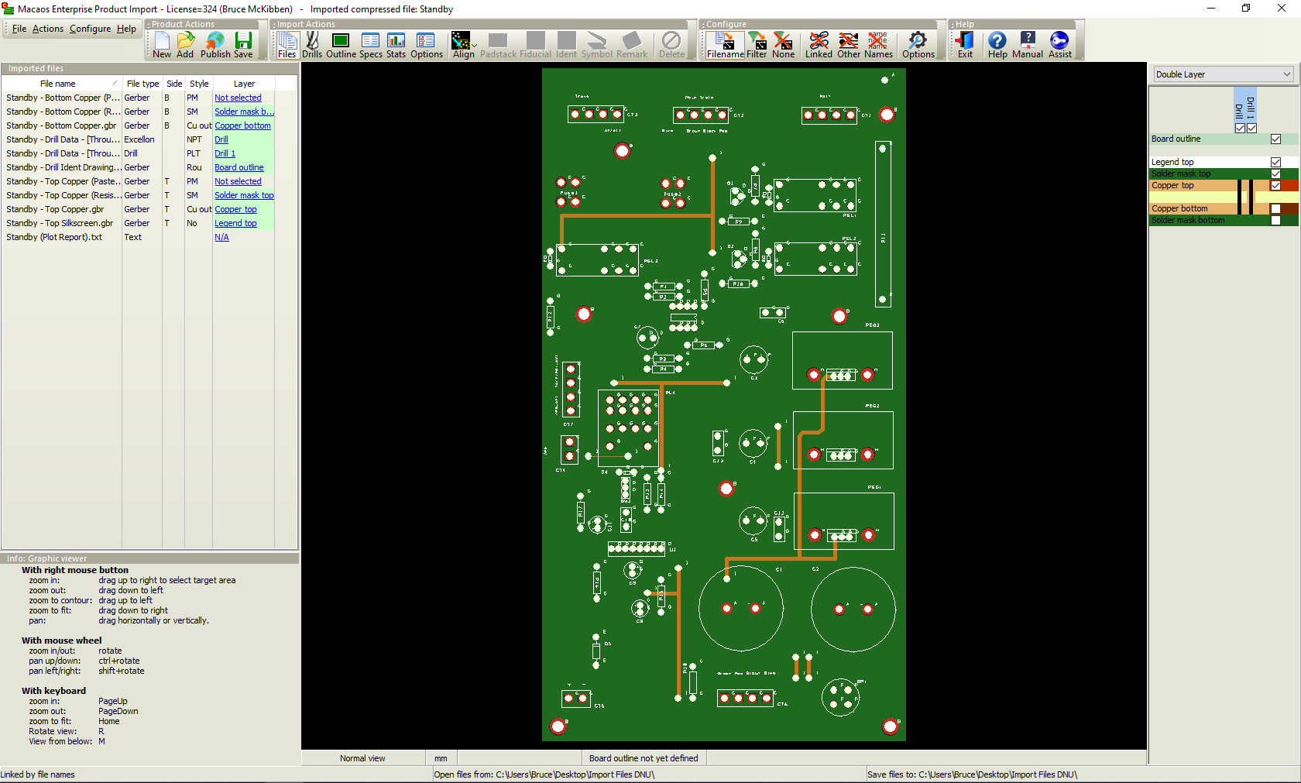
Task: Uncheck Board outline visibility
Action: click(x=1274, y=139)
